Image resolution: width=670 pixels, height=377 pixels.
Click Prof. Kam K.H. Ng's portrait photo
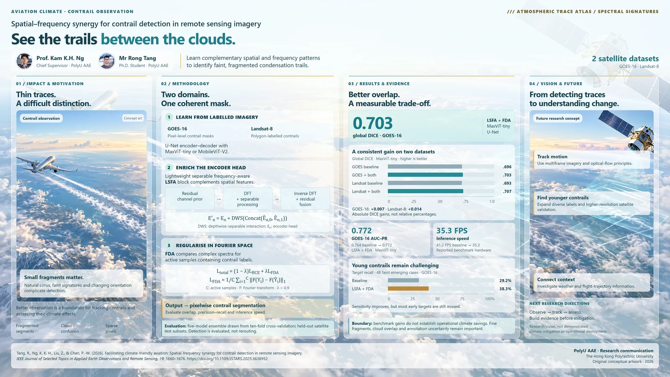[24, 61]
